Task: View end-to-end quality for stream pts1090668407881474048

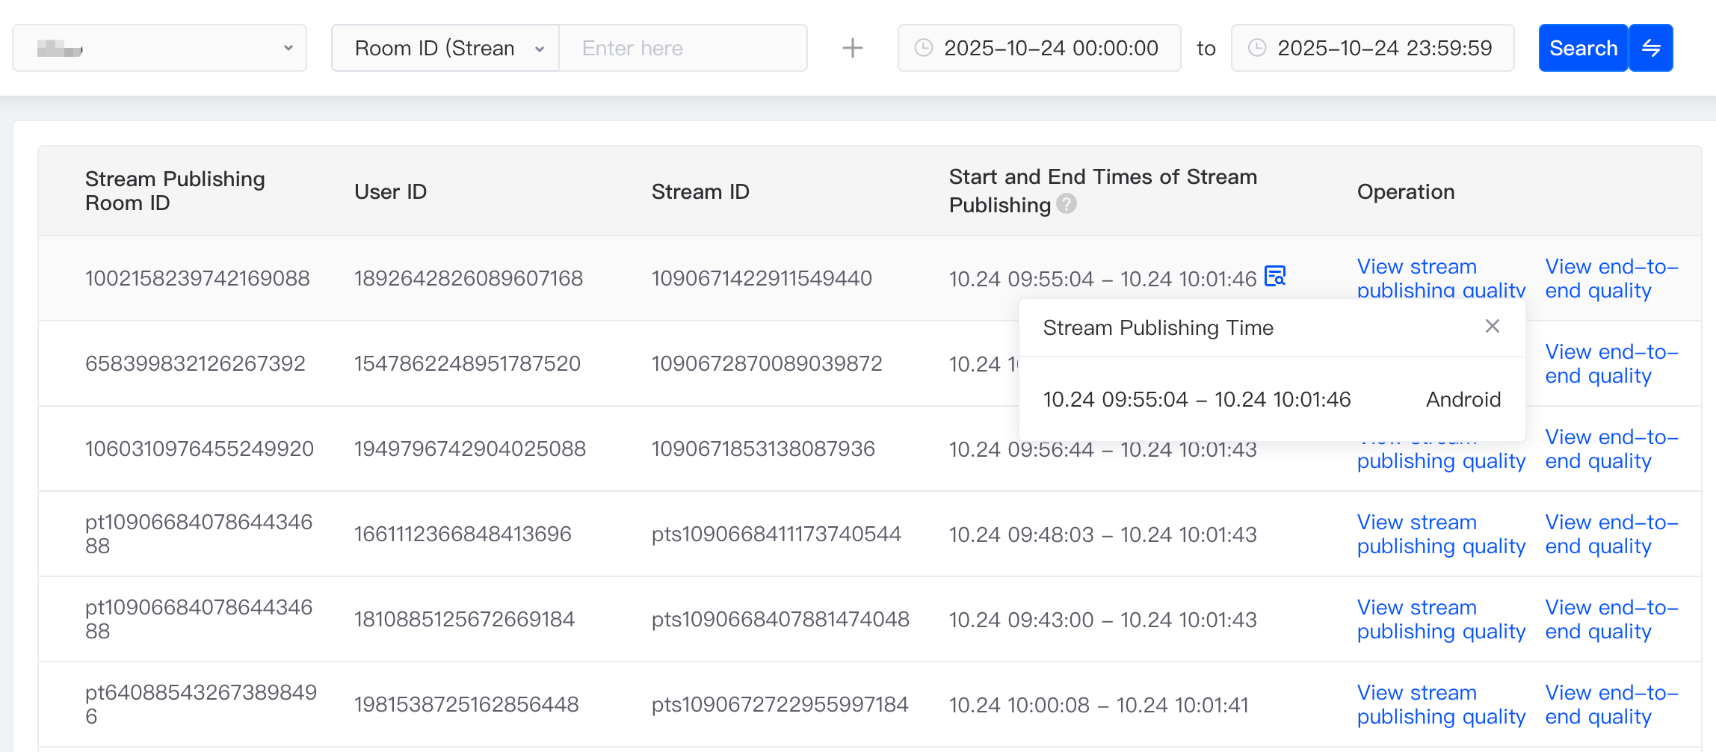Action: coord(1611,619)
